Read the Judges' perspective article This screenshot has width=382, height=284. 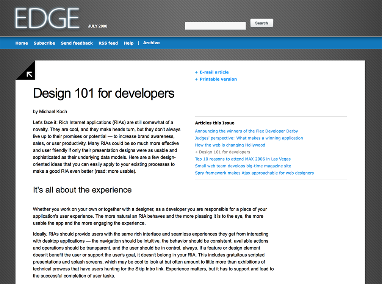[249, 138]
